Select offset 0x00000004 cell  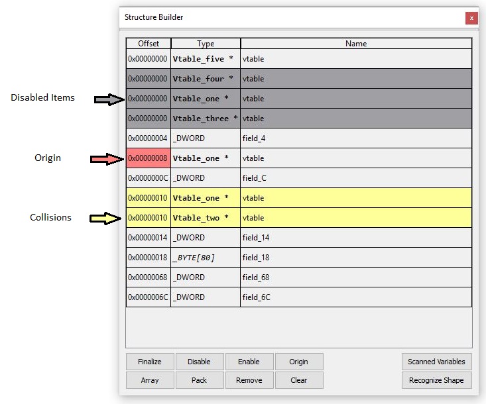tap(149, 138)
